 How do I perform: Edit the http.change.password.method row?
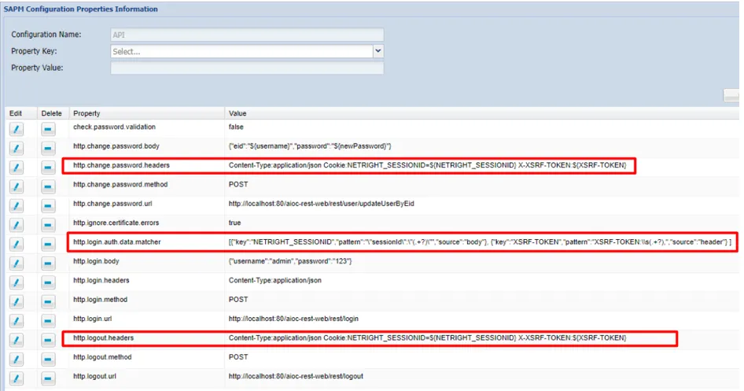(x=17, y=186)
